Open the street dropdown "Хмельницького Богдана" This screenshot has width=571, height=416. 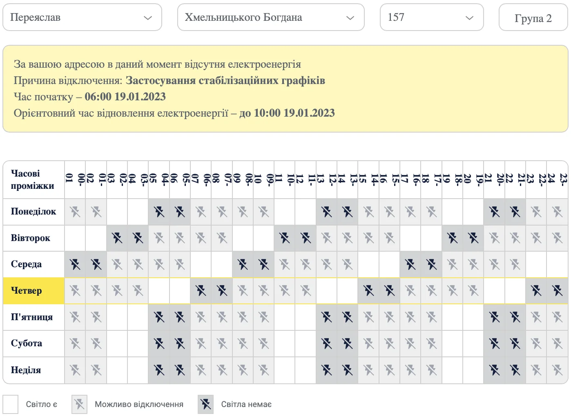[x=271, y=17]
